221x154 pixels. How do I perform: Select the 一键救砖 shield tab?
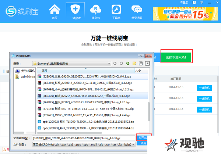tap(75, 11)
